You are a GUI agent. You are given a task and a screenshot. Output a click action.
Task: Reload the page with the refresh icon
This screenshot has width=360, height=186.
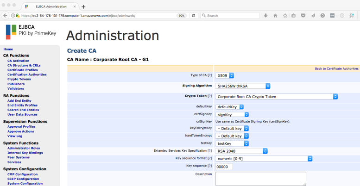point(194,15)
